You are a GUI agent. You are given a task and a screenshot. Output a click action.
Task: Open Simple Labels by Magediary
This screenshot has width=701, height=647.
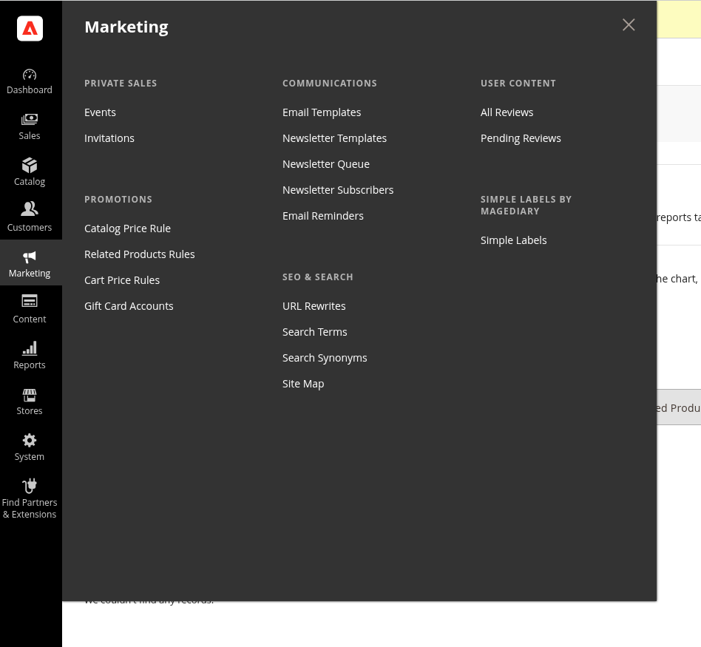pos(513,240)
